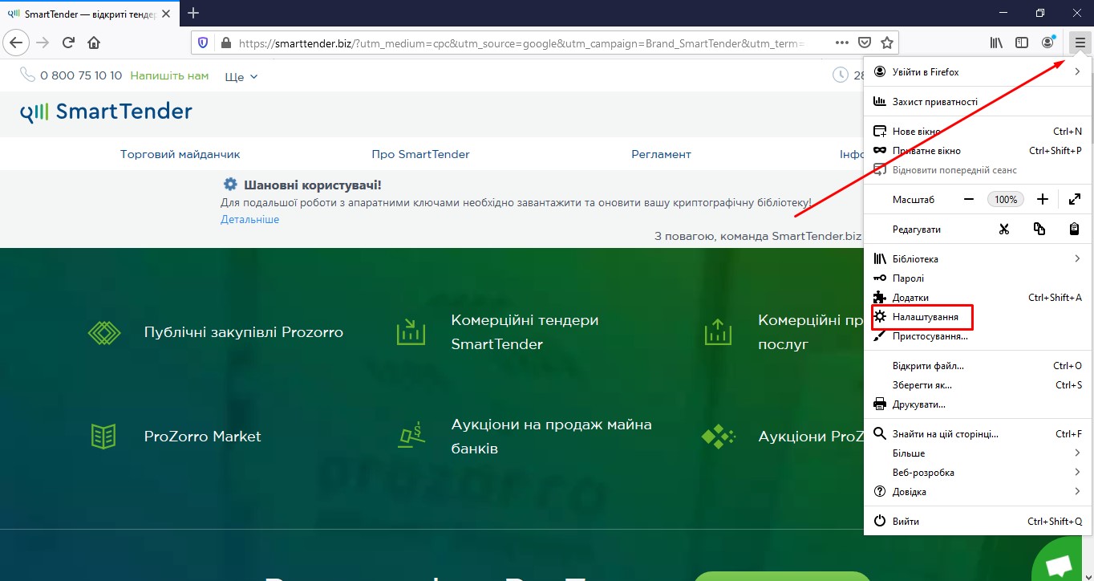1094x581 pixels.
Task: Go to the home page icon
Action: [94, 43]
